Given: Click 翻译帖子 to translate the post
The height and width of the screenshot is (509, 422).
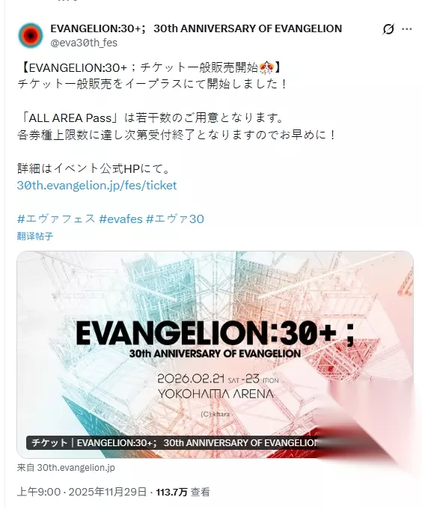Looking at the screenshot, I should (x=35, y=236).
